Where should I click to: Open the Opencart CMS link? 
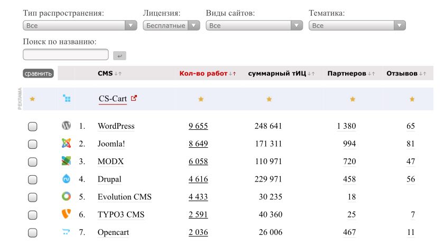[x=113, y=232]
